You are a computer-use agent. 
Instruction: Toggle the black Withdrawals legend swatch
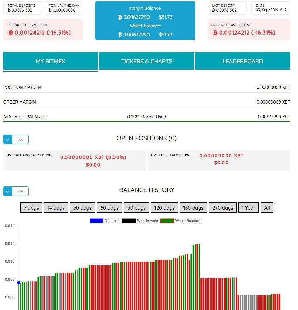click(129, 221)
